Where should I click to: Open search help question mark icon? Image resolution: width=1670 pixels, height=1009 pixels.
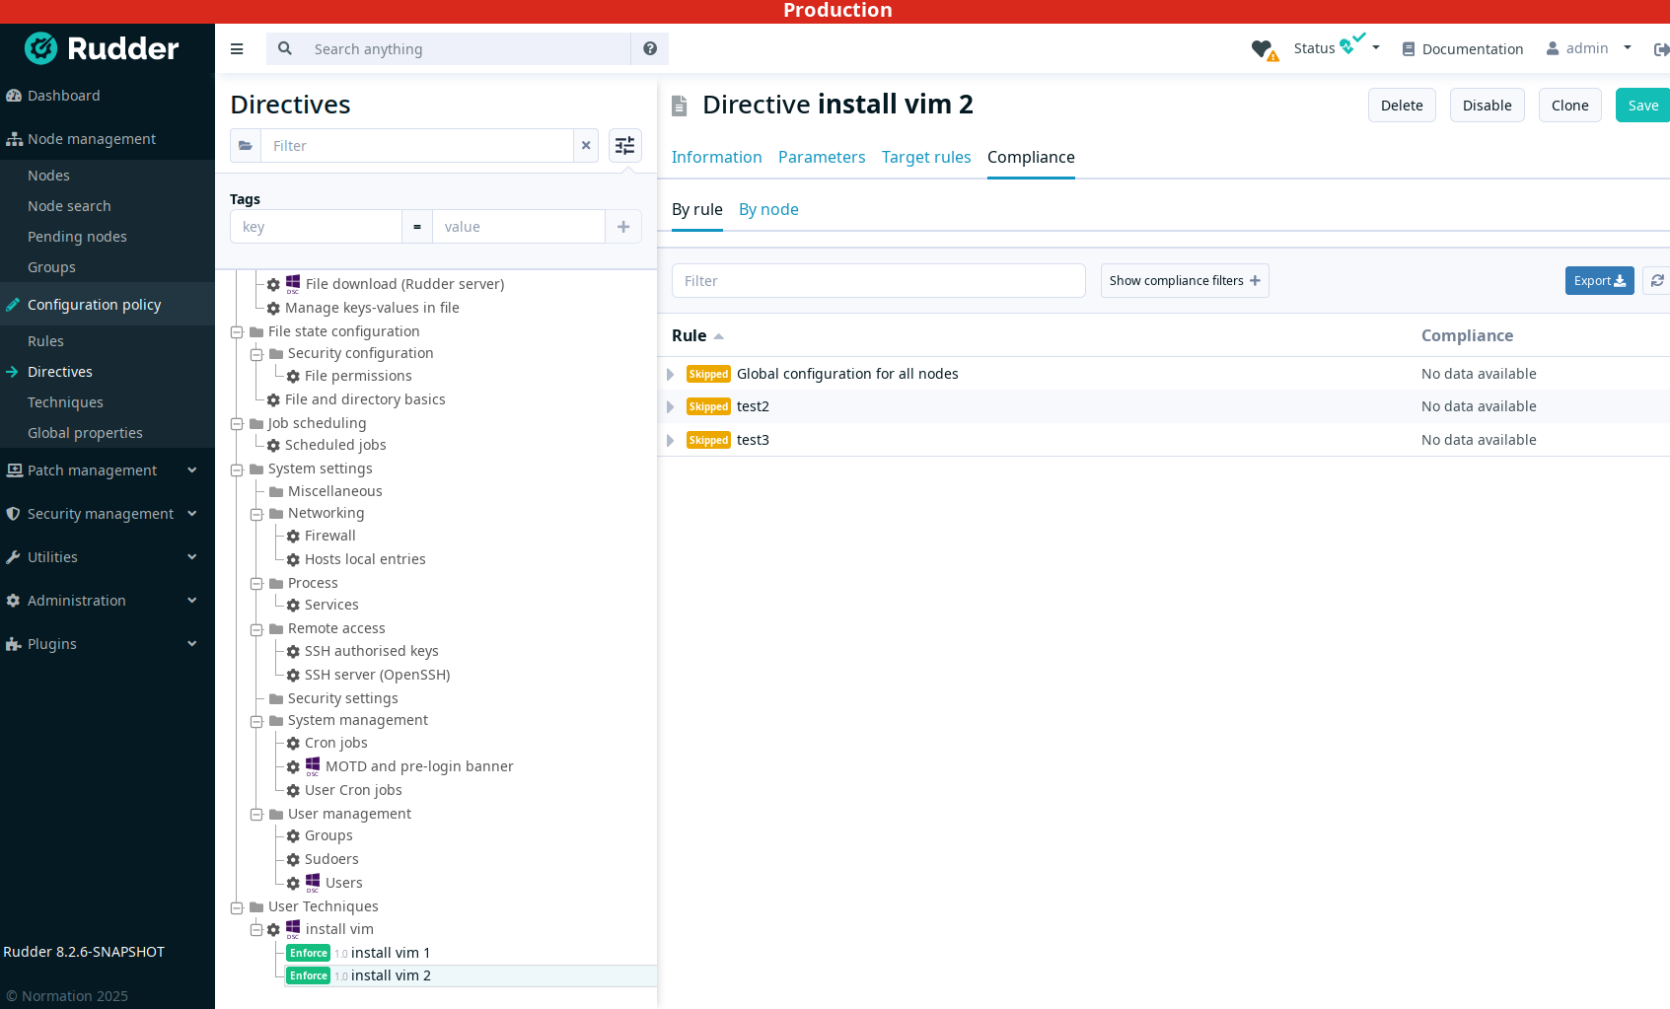[650, 48]
